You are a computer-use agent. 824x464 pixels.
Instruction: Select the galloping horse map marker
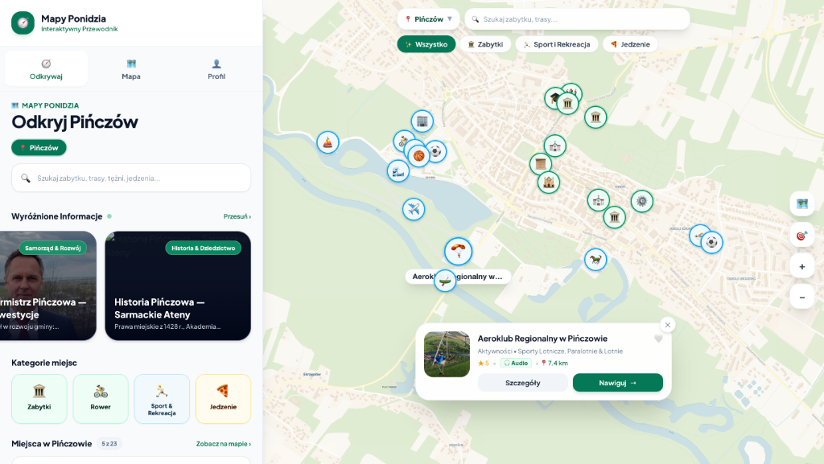pos(595,259)
